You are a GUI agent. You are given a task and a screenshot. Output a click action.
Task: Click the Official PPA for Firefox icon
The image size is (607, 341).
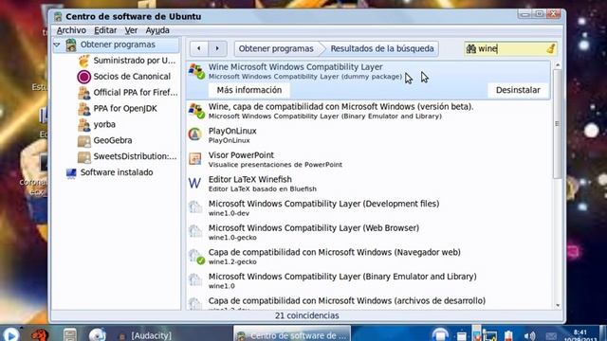coord(83,93)
